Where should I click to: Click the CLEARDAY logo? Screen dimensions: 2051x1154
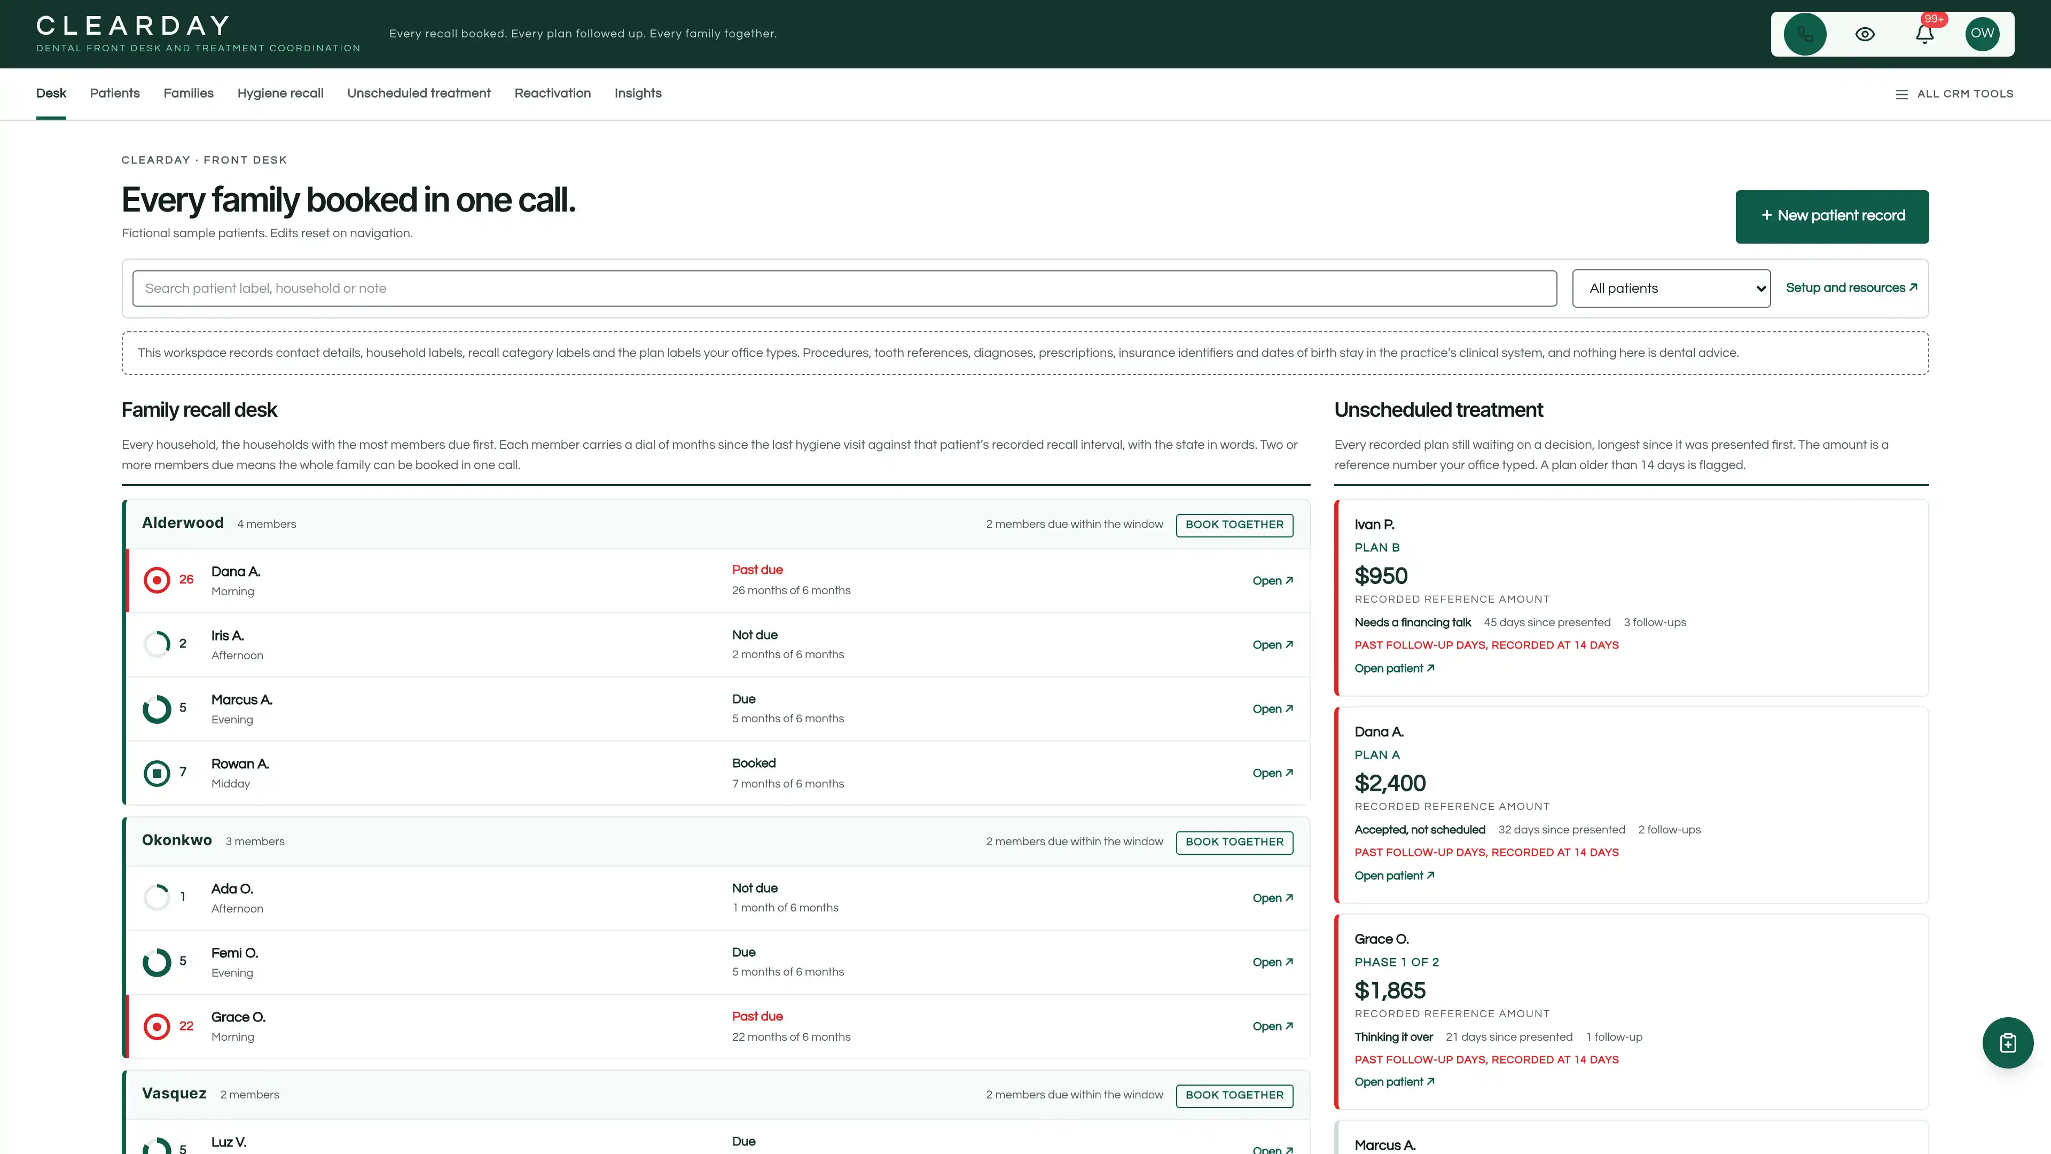pyautogui.click(x=134, y=26)
